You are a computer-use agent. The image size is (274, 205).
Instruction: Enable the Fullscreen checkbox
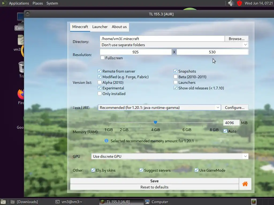[102, 58]
